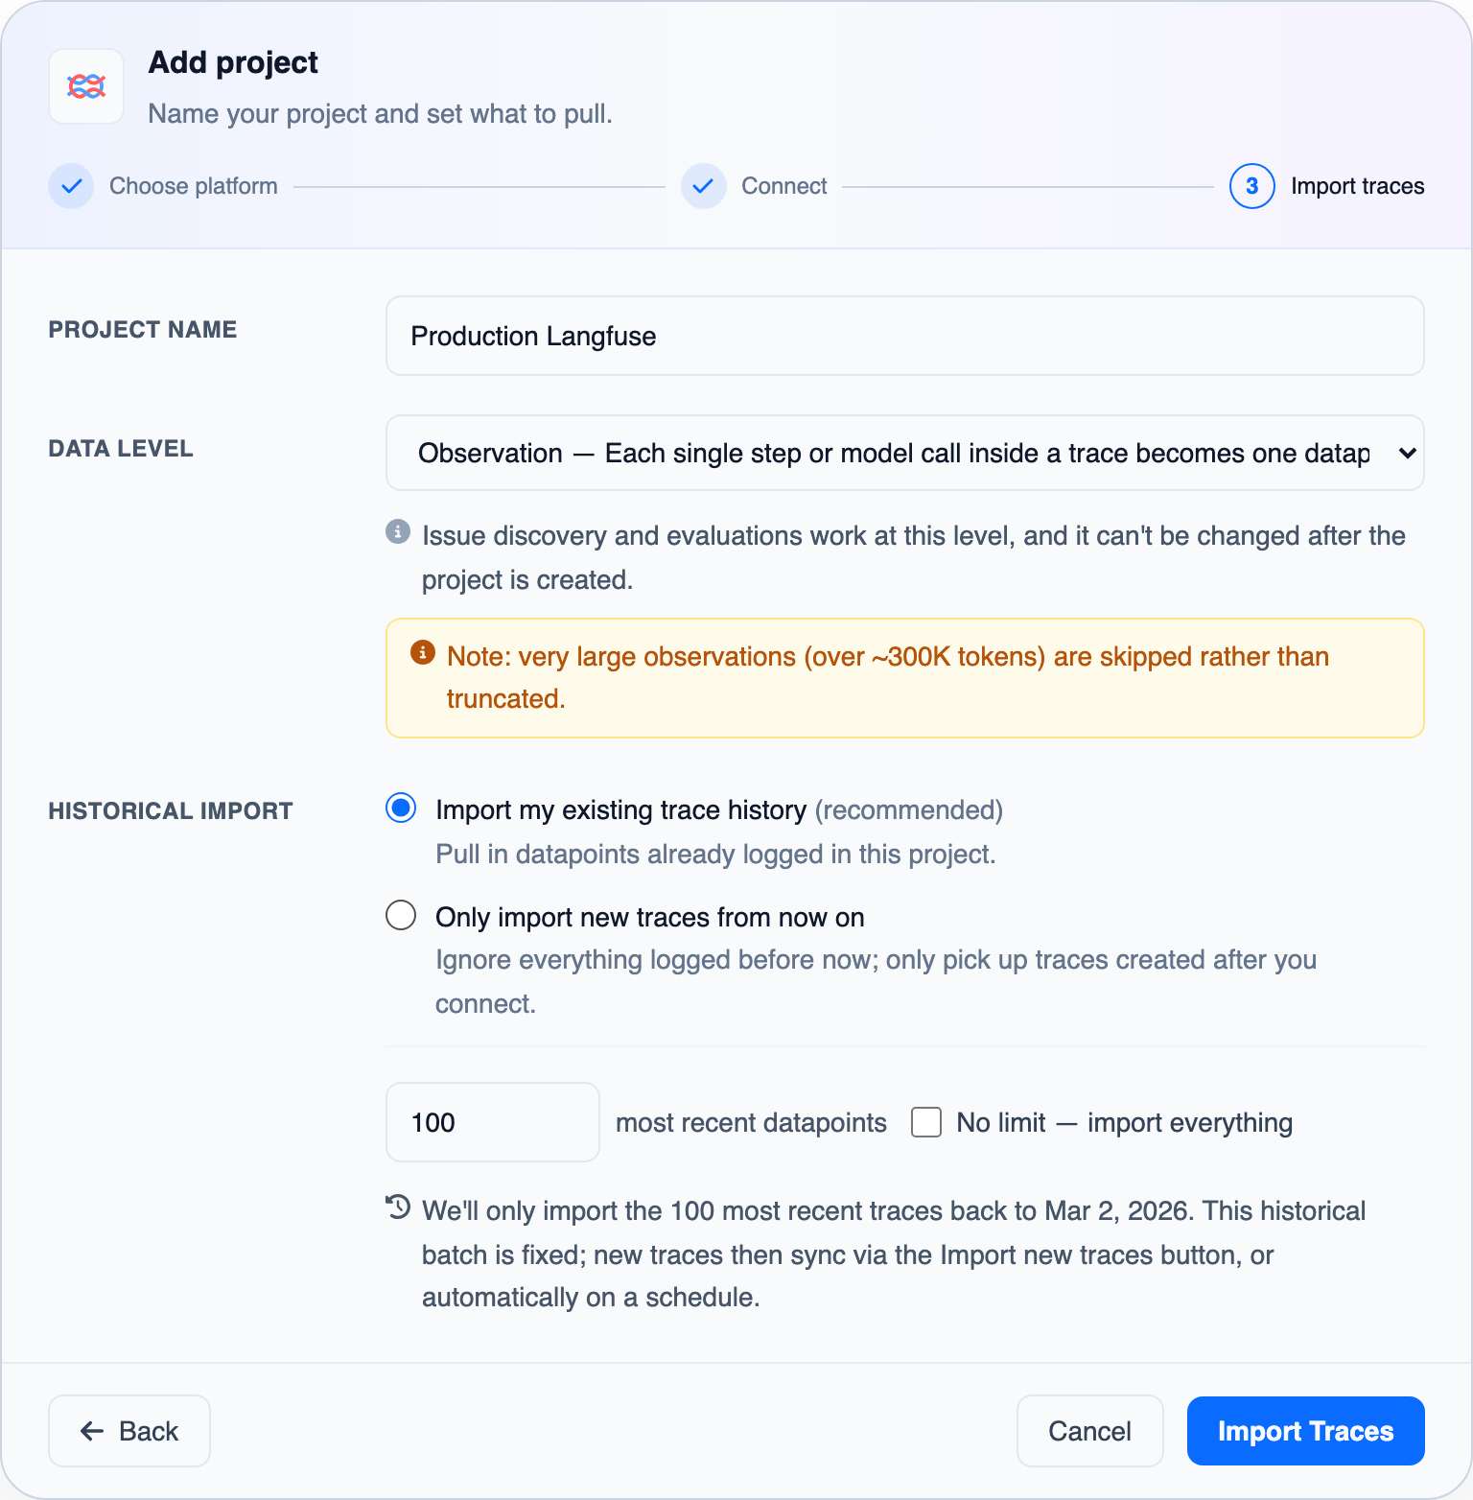Click the left arrow icon in Back
The image size is (1473, 1500).
tap(92, 1431)
